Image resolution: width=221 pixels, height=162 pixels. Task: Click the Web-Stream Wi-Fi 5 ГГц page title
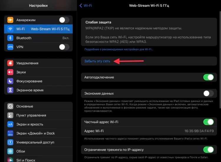tap(149, 6)
